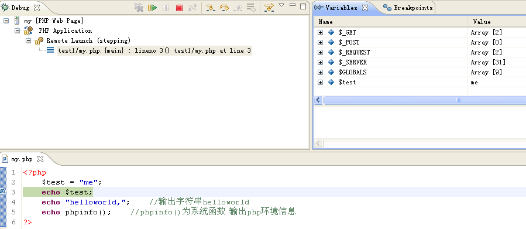Click the Drop to Frame icon
This screenshot has width=526, height=229.
(x=251, y=8)
